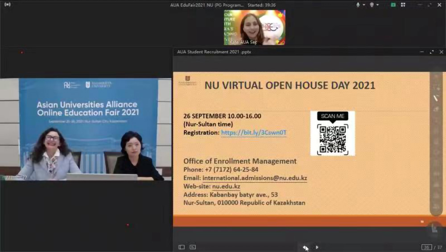Click 'NU VIRTUAL OPEN HOUSE DAY 2021' title
The width and height of the screenshot is (446, 252).
click(x=290, y=85)
